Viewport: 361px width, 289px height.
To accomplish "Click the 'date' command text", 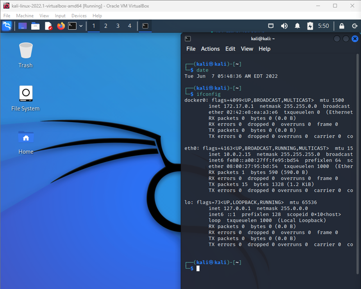I will click(202, 70).
